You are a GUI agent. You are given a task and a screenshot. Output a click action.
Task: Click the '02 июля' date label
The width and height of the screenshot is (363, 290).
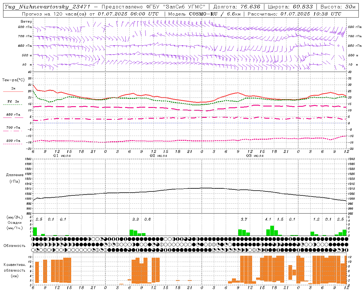click(x=159, y=156)
